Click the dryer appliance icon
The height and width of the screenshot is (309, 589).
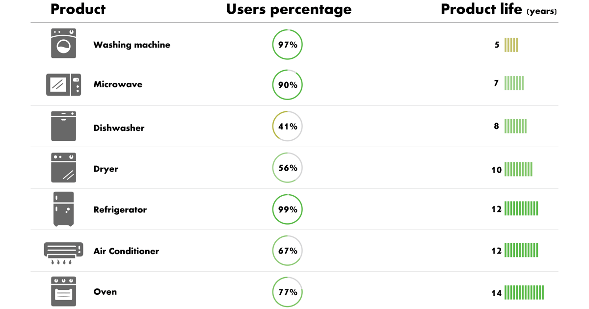tap(63, 168)
